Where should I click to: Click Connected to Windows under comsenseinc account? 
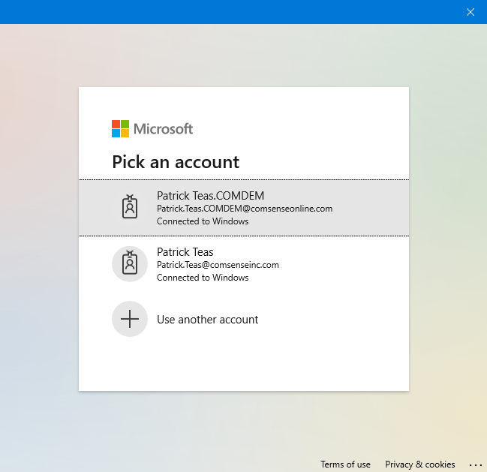click(x=203, y=278)
